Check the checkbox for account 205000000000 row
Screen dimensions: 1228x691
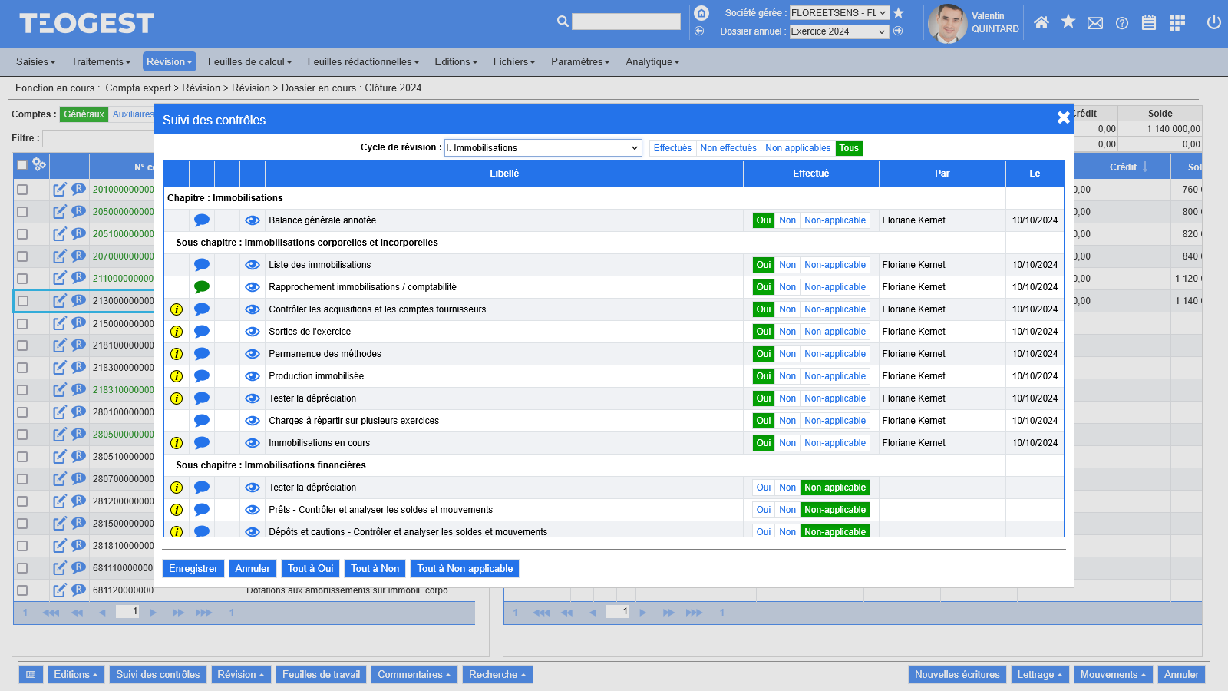22,212
